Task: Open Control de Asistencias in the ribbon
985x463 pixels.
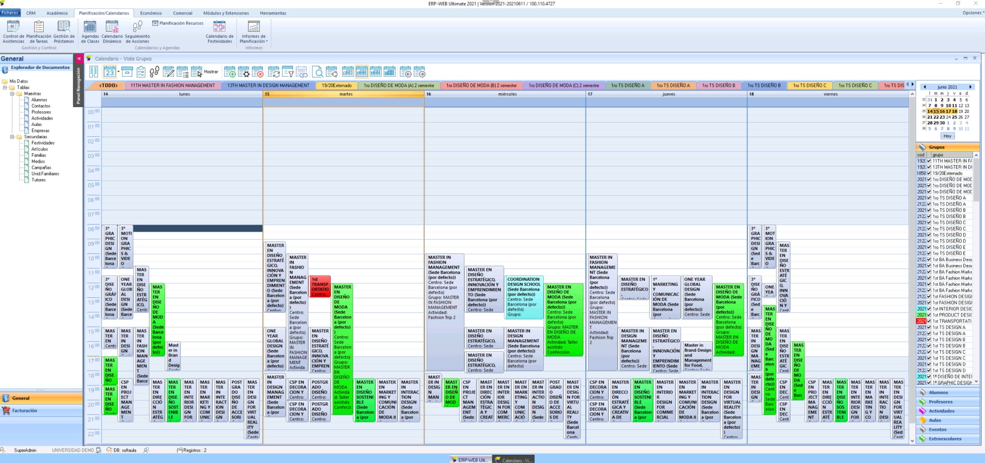Action: pyautogui.click(x=13, y=32)
